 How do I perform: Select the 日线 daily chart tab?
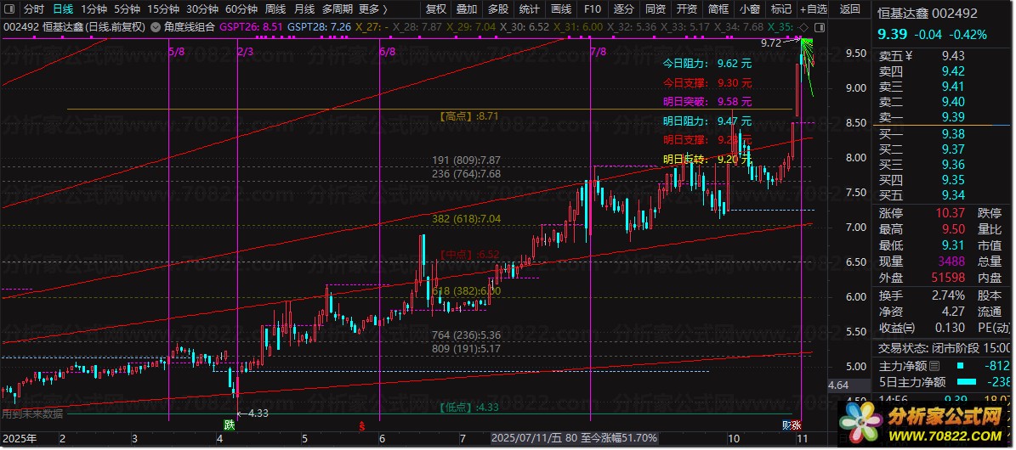coord(63,9)
